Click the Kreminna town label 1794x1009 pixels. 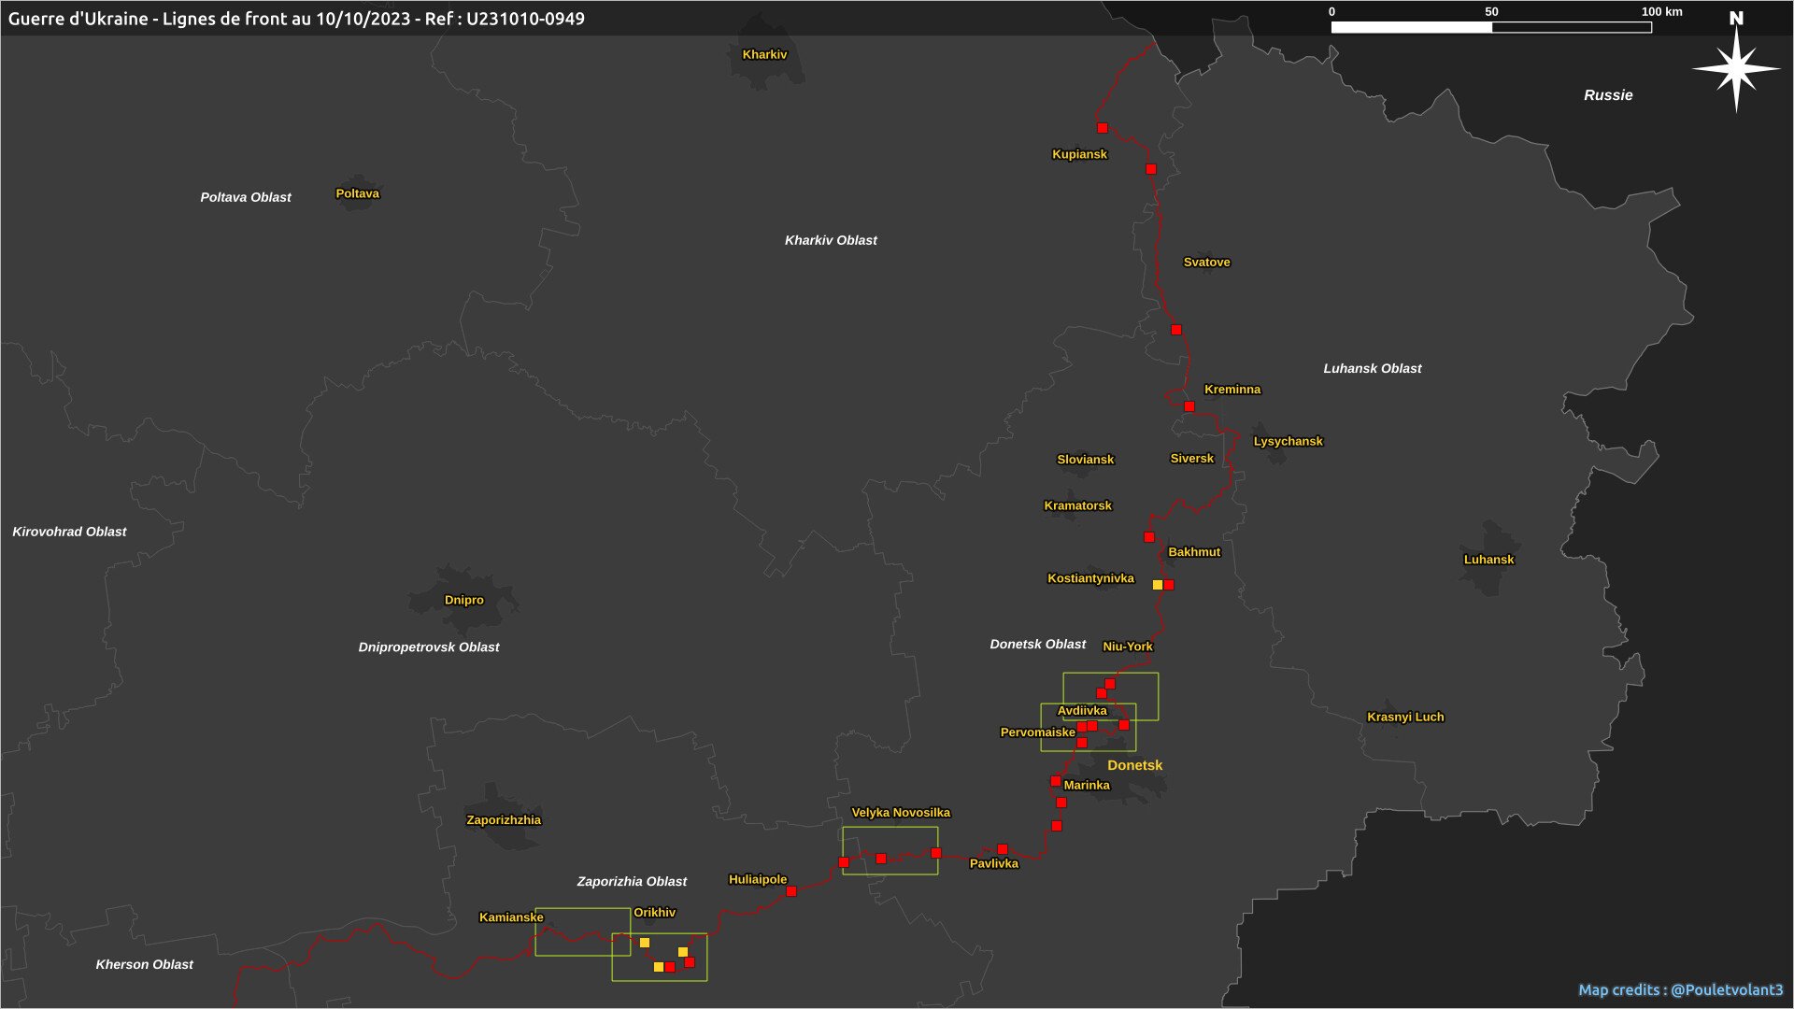pyautogui.click(x=1232, y=390)
